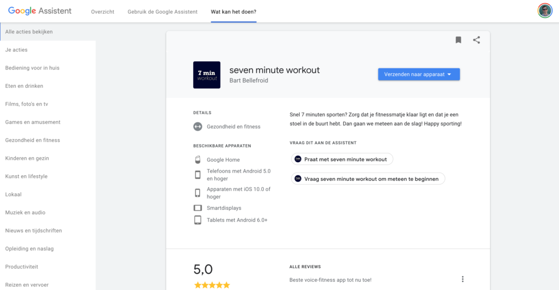Open Gezondheid en fitness sidebar category
Viewport: 559px width, 290px height.
48,140
